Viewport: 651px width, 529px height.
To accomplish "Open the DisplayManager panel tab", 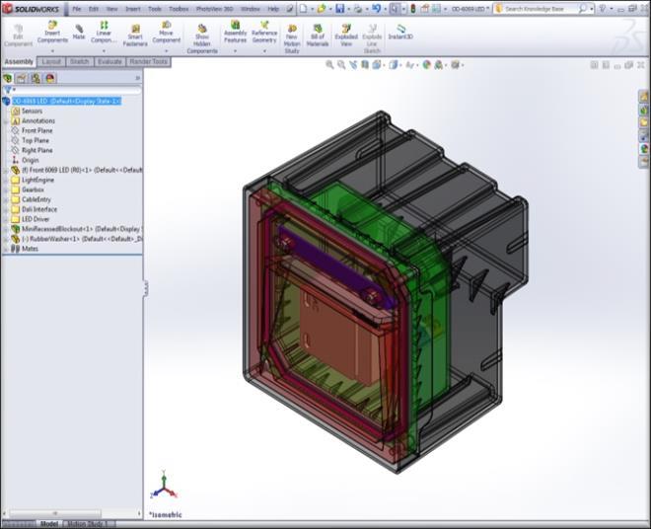I will (x=50, y=78).
